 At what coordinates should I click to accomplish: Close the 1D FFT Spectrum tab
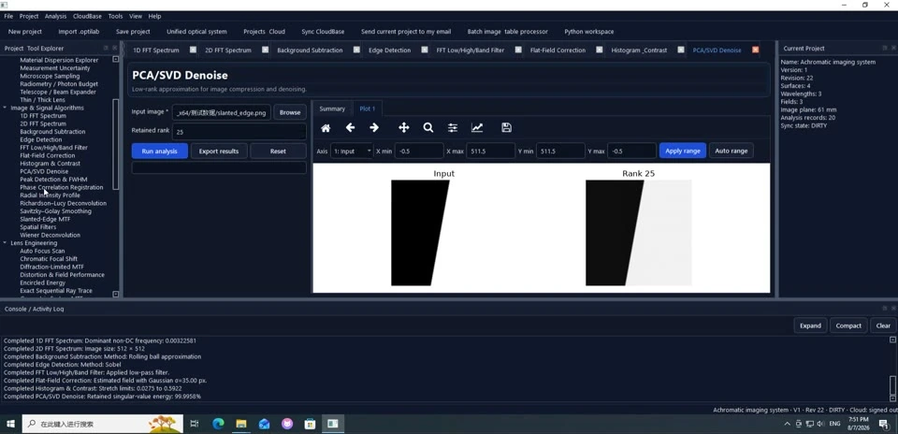pos(193,50)
